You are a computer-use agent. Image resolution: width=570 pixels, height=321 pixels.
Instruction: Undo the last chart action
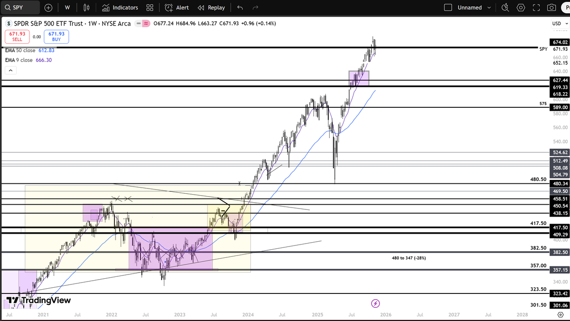point(240,8)
